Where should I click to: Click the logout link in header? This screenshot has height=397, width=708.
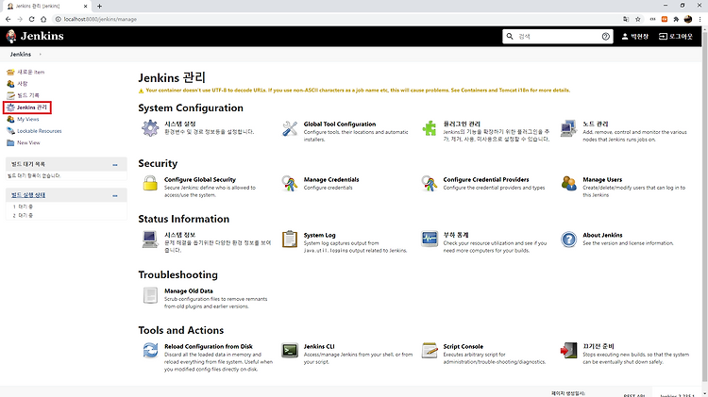point(676,36)
